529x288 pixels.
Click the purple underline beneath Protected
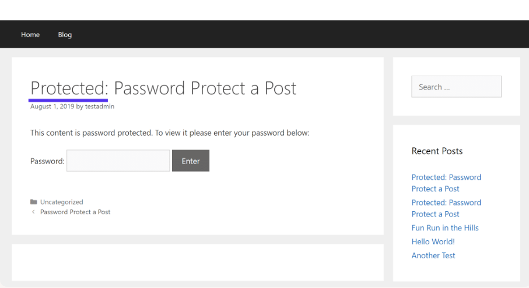click(x=68, y=100)
